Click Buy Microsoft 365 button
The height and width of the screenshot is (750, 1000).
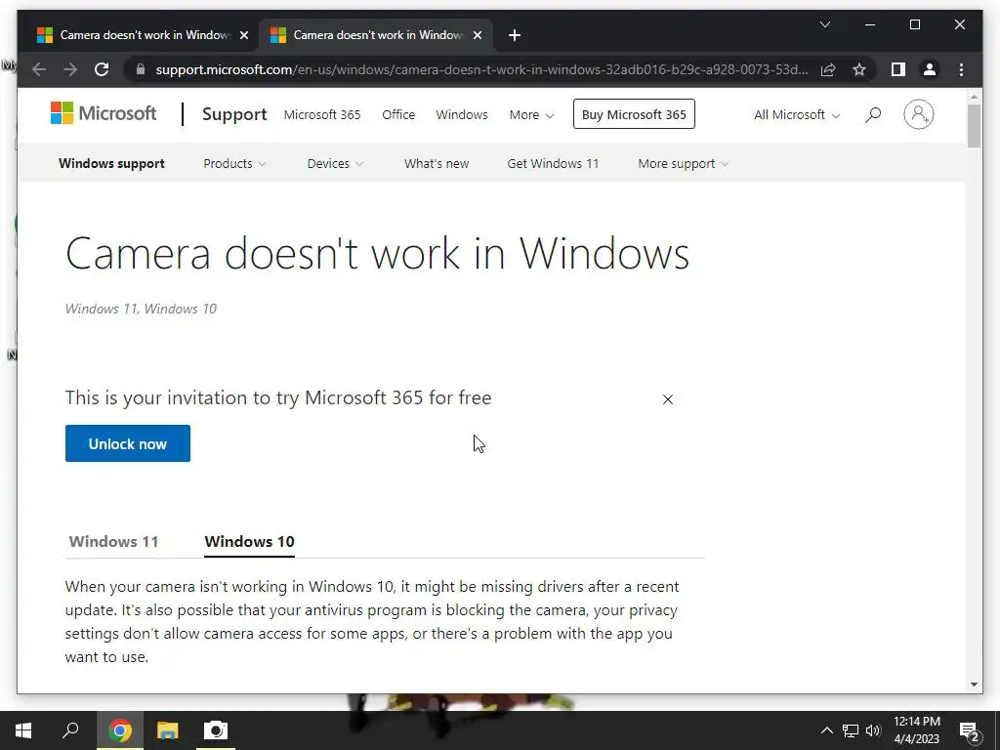click(x=634, y=114)
